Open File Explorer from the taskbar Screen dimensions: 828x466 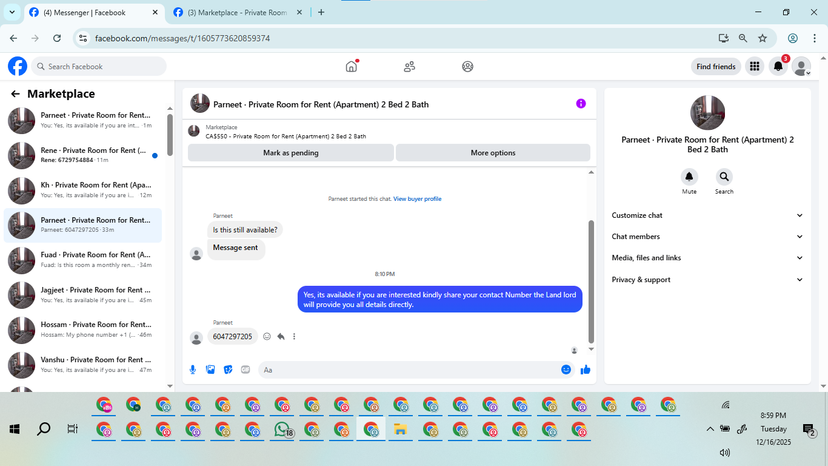click(x=400, y=430)
